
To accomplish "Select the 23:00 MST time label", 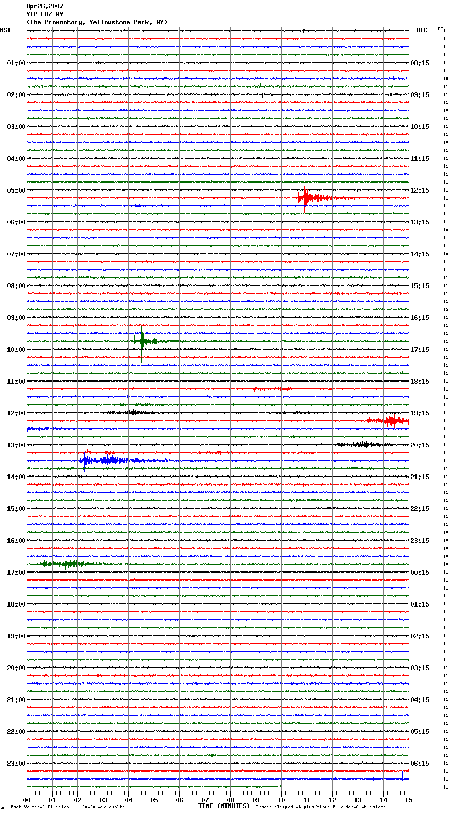I will tap(16, 764).
